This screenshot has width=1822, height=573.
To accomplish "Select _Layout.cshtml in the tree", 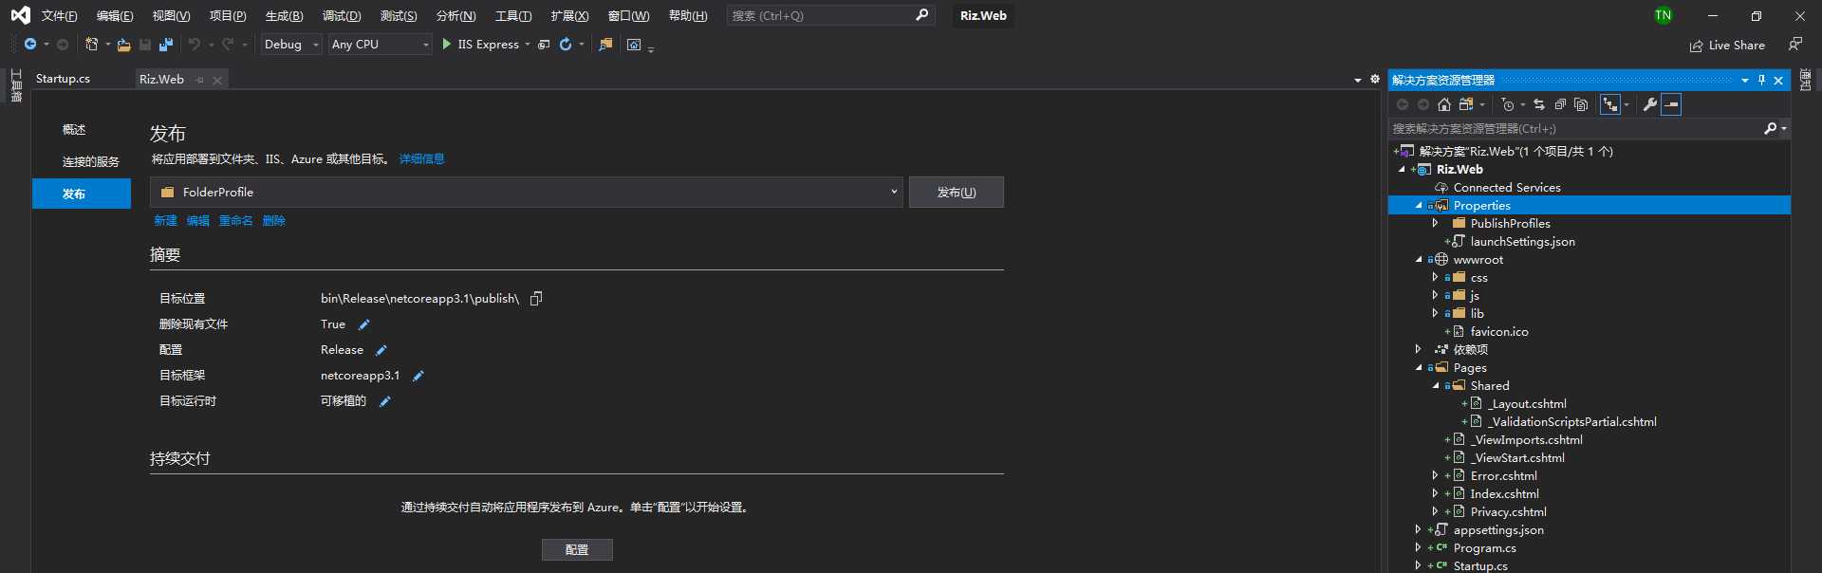I will click(1527, 404).
